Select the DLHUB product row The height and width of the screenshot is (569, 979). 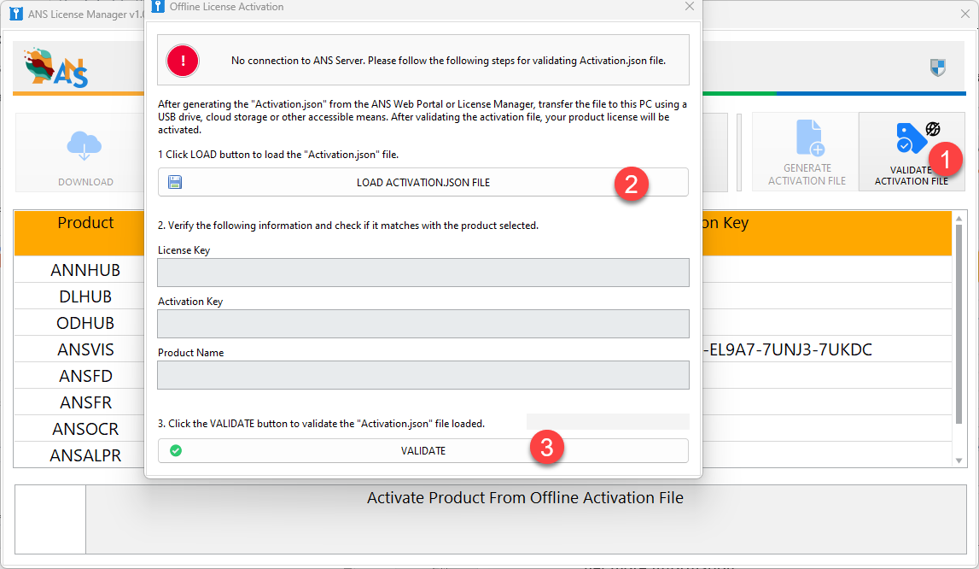click(85, 296)
